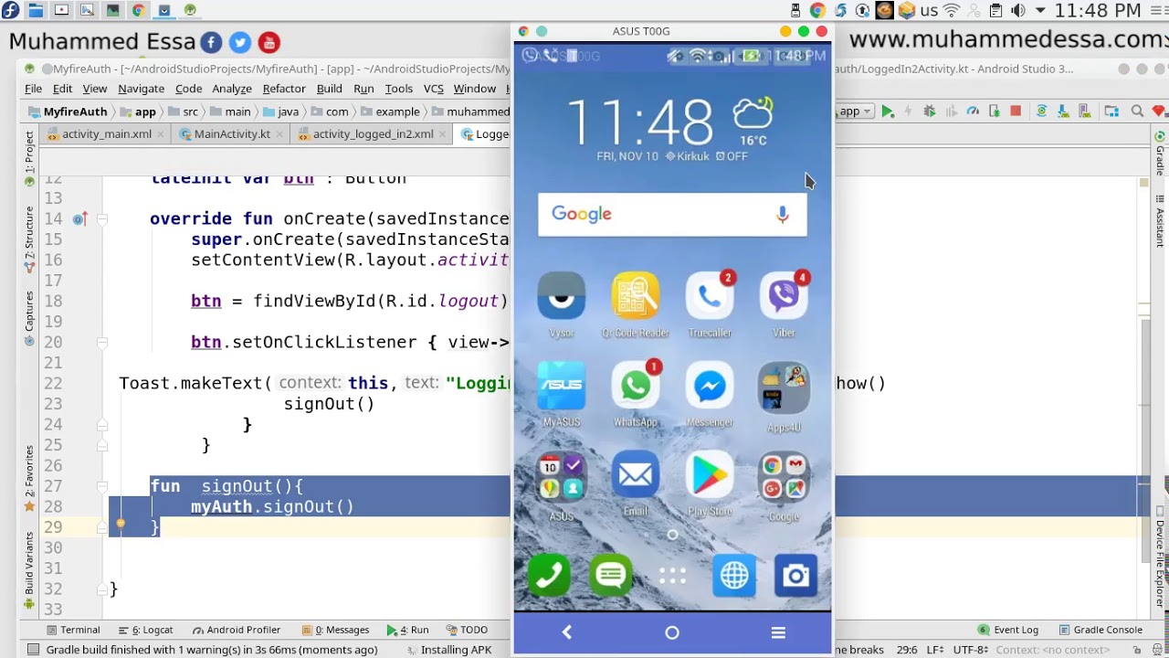This screenshot has width=1169, height=658.
Task: Click Attach debugger to Android process icon
Action: (995, 111)
